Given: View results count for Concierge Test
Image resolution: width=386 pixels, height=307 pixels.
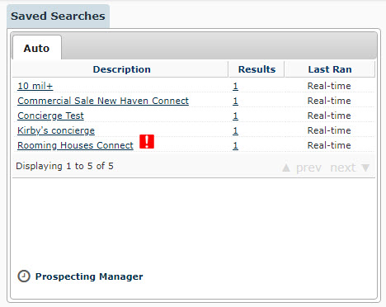Looking at the screenshot, I should click(235, 116).
